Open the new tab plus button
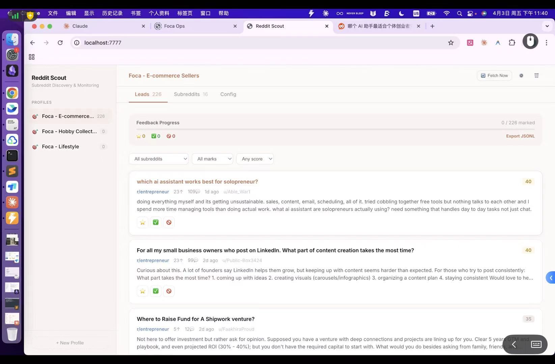Screen dimensions: 555x364 432,26
